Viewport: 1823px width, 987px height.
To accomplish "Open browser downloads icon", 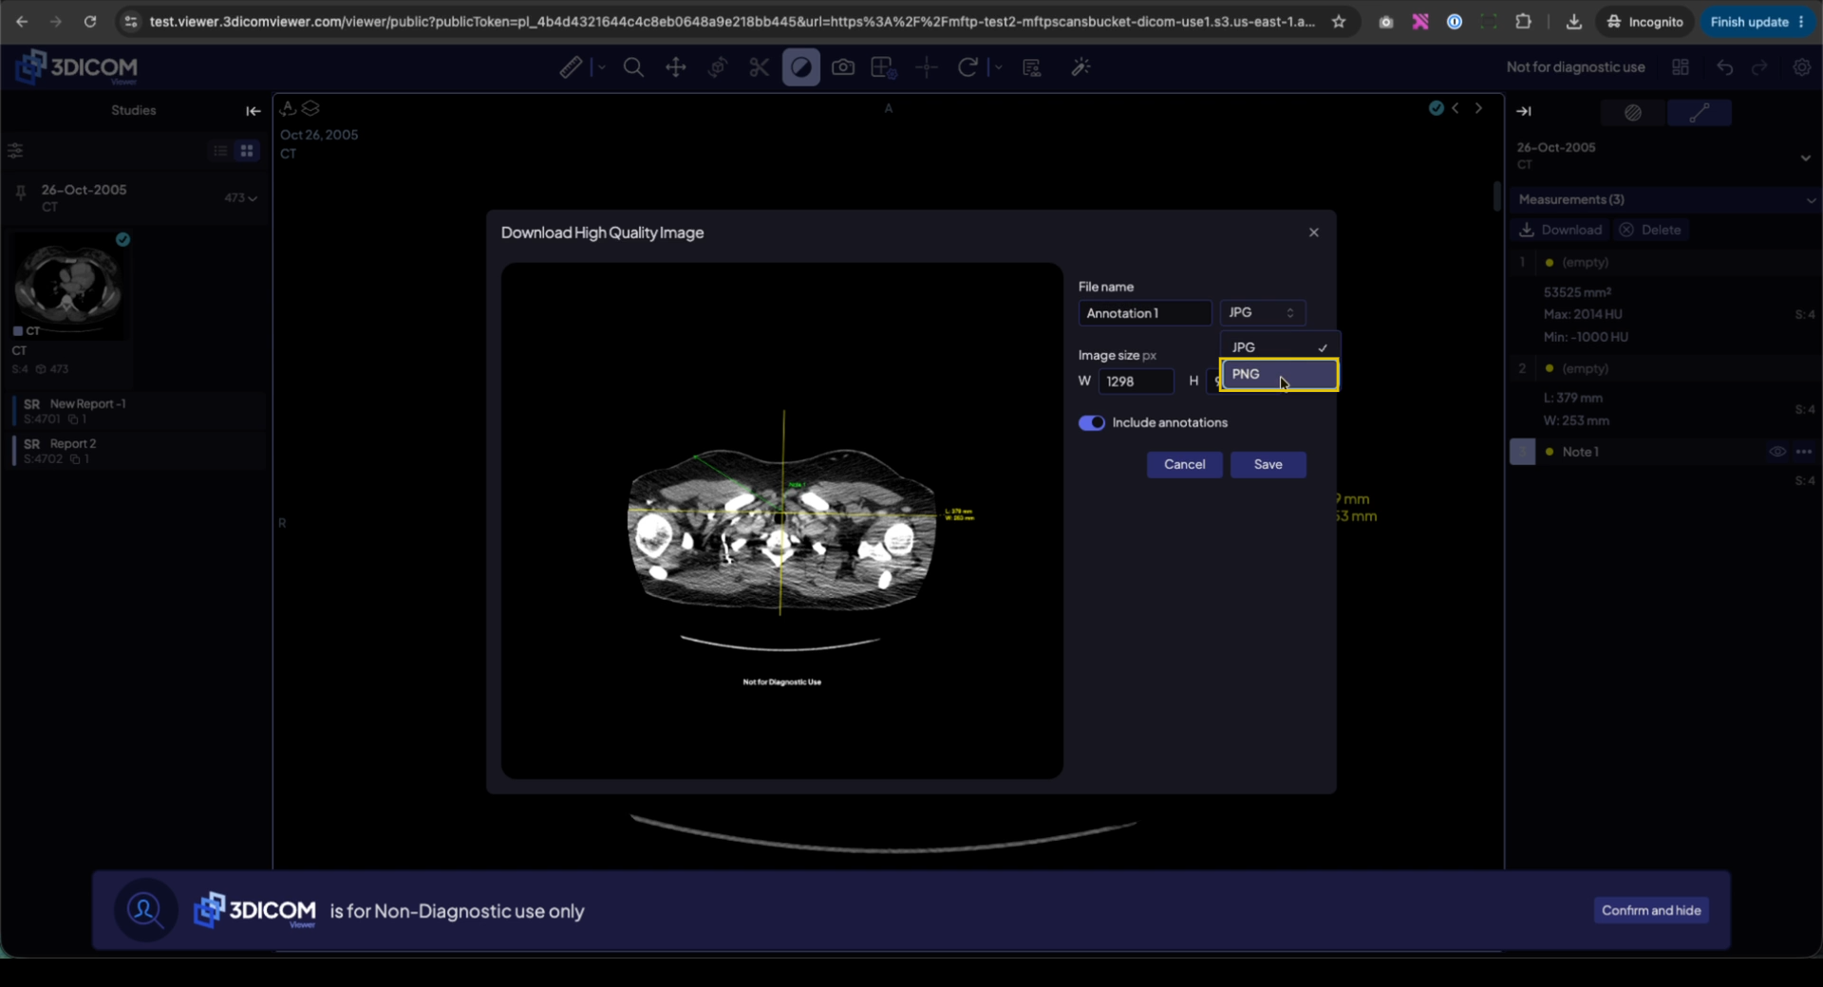I will 1573,22.
